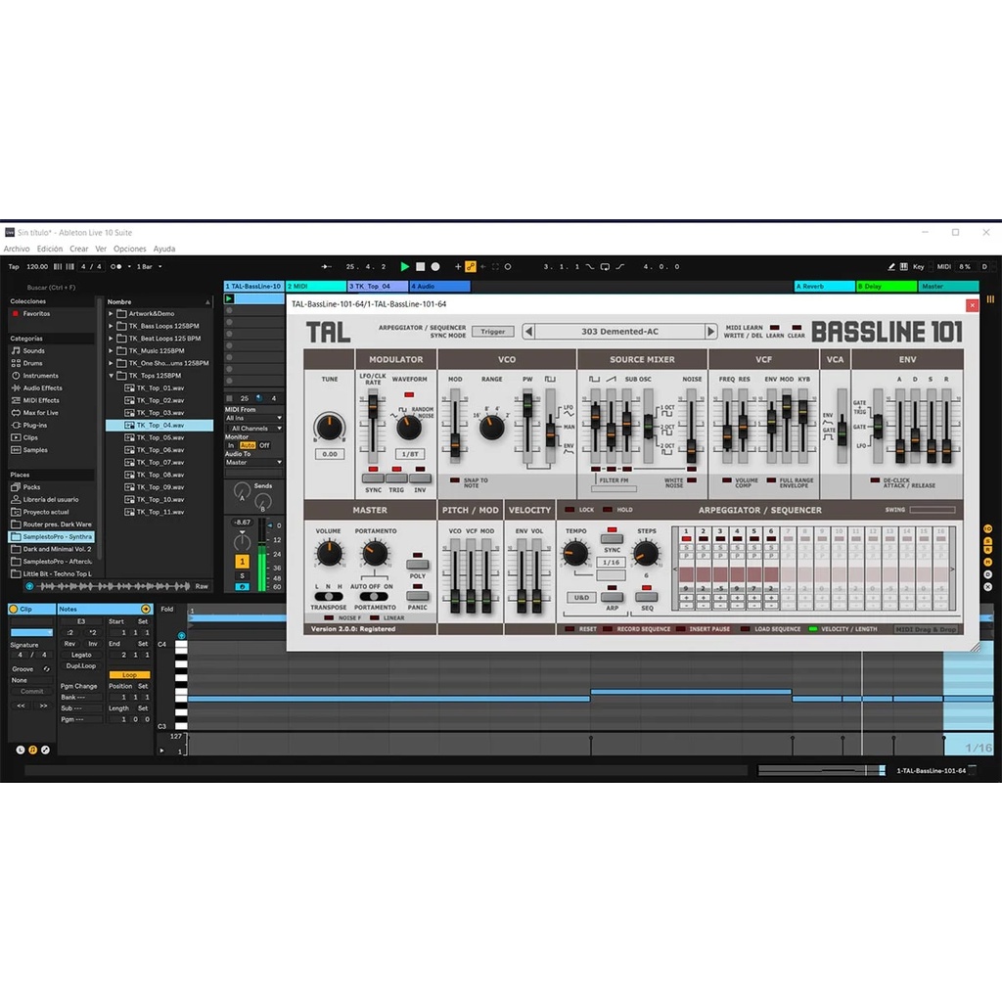Open the Opciones menu

coord(129,249)
